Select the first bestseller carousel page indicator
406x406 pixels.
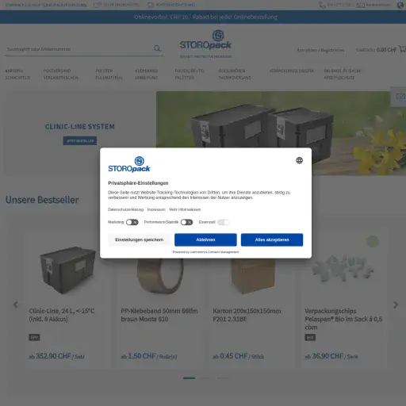pos(189,378)
